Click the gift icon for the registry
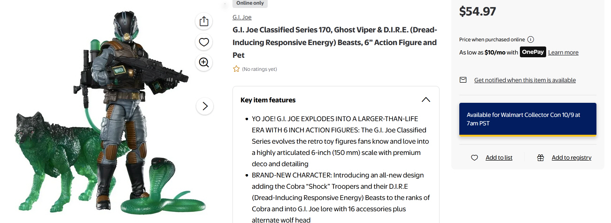 click(x=541, y=158)
